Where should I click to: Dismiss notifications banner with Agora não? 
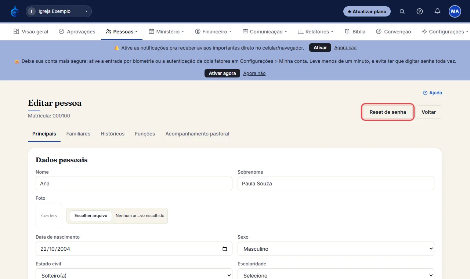(345, 48)
